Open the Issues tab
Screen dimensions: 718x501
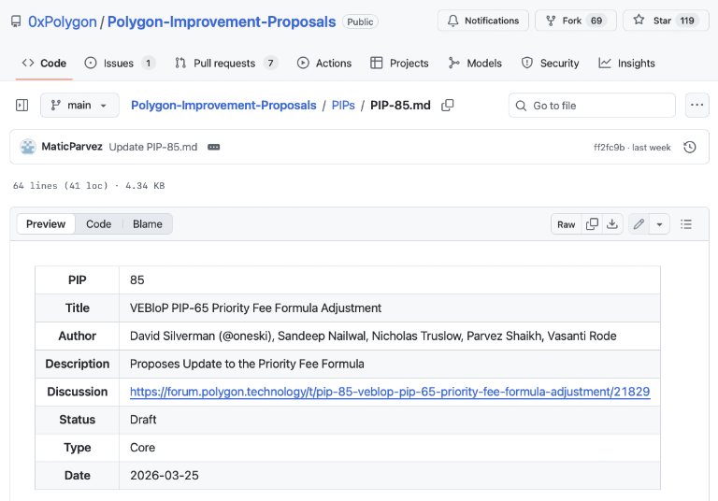(120, 64)
